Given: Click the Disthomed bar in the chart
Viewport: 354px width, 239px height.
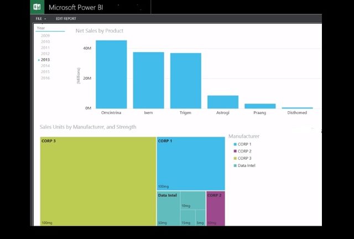Looking at the screenshot, I should (x=298, y=108).
